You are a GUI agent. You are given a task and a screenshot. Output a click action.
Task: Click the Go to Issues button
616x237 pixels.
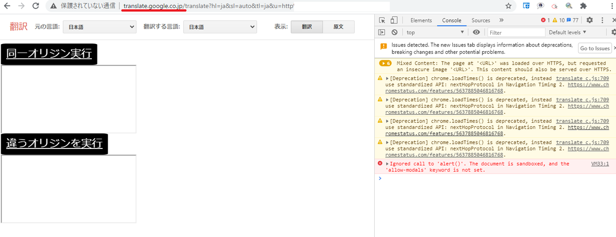[x=594, y=48]
